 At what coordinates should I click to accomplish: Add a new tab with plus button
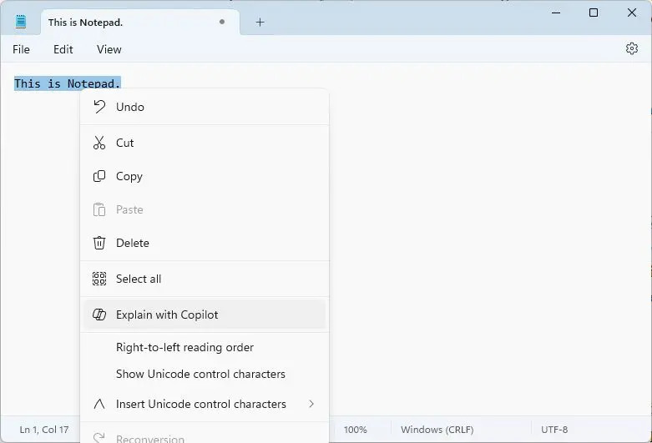point(260,23)
